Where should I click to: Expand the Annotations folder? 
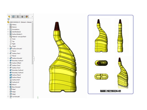tap(8, 29)
